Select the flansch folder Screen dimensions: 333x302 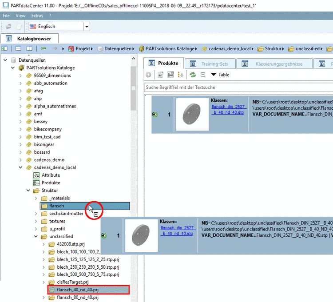point(85,206)
